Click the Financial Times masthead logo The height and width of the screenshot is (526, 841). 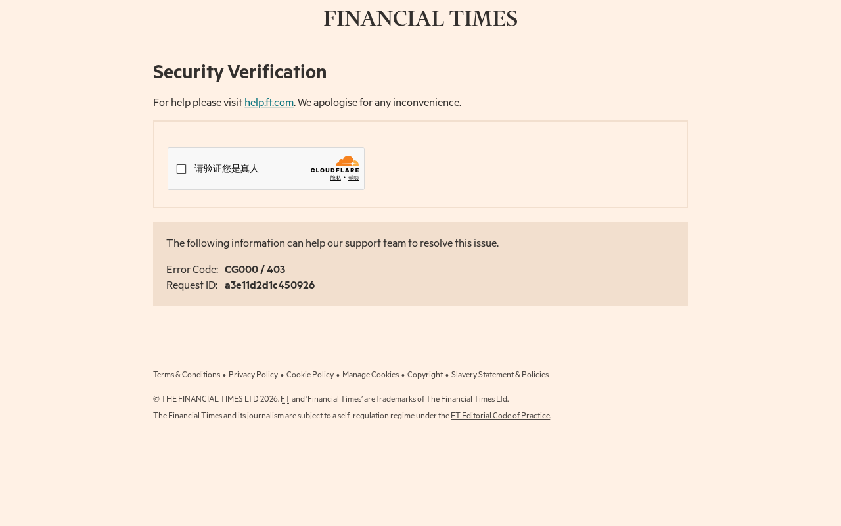click(x=420, y=18)
